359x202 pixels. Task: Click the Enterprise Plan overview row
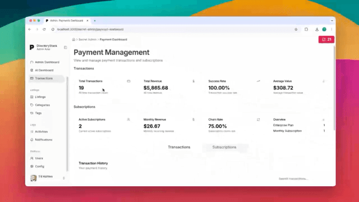coord(299,125)
